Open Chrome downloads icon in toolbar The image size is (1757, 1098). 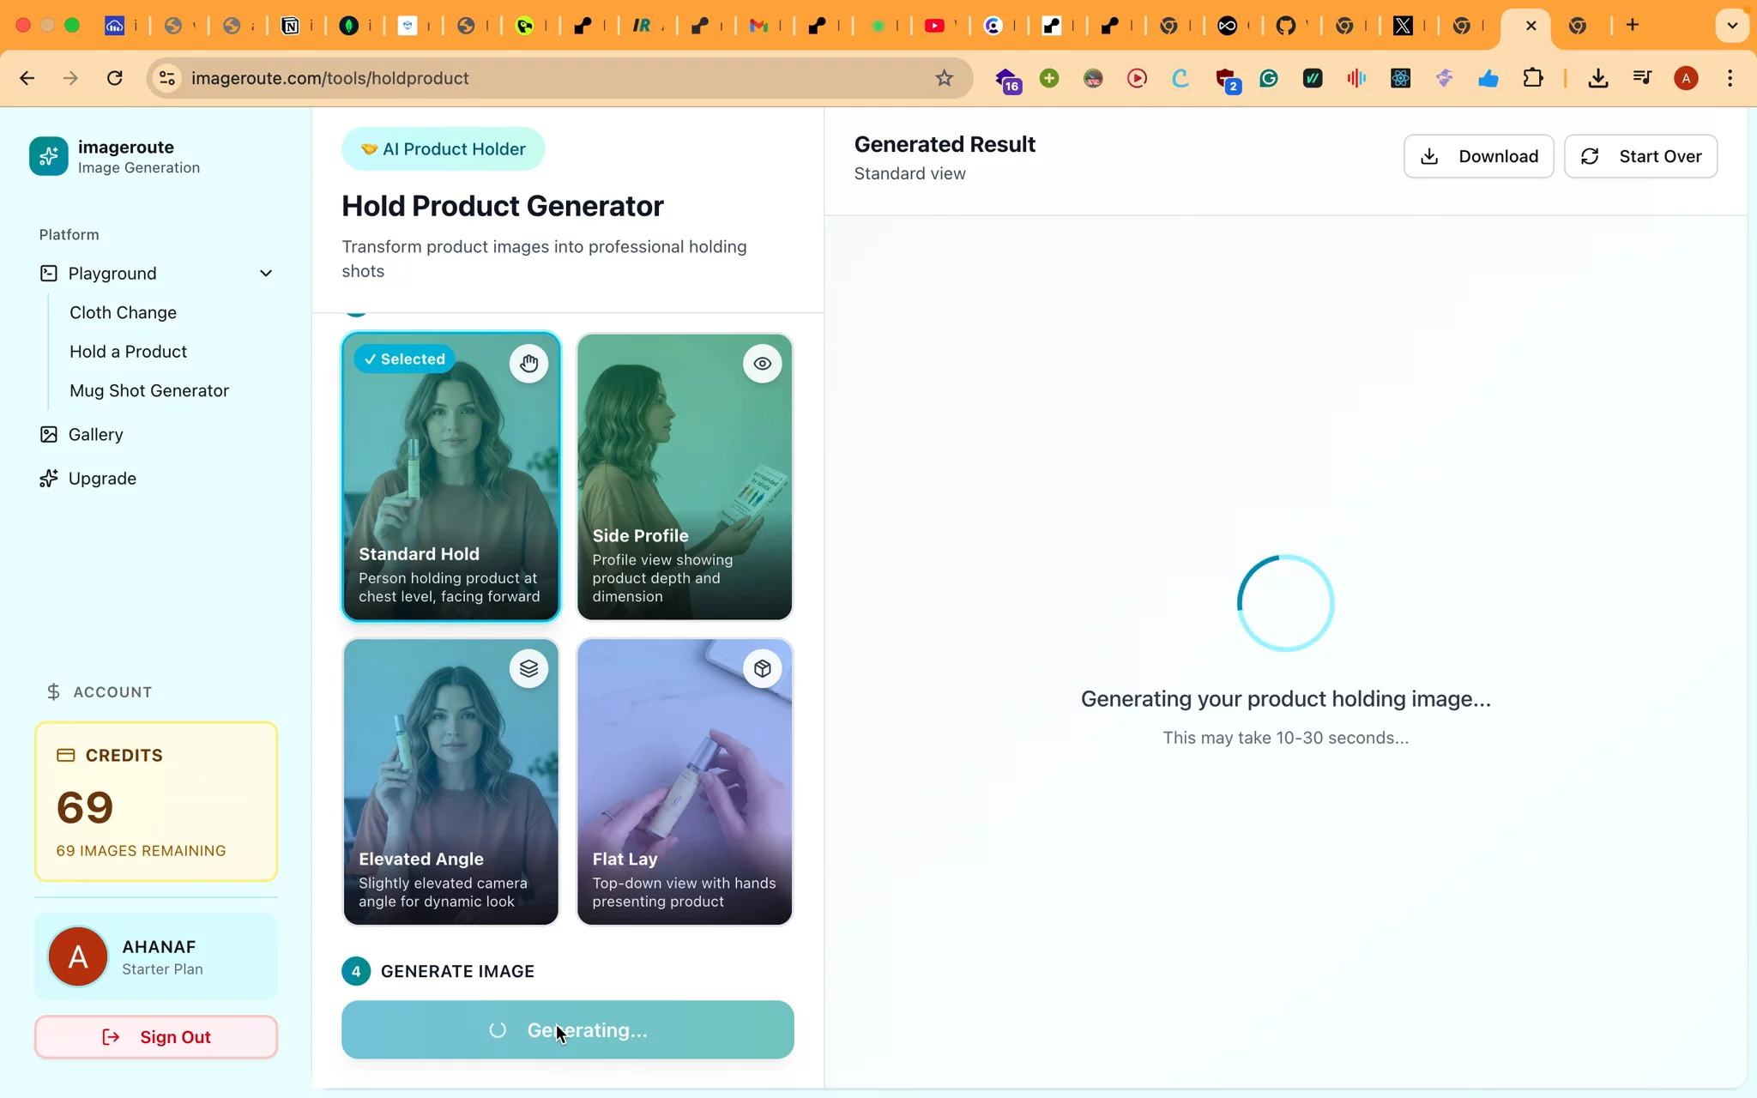(1597, 78)
